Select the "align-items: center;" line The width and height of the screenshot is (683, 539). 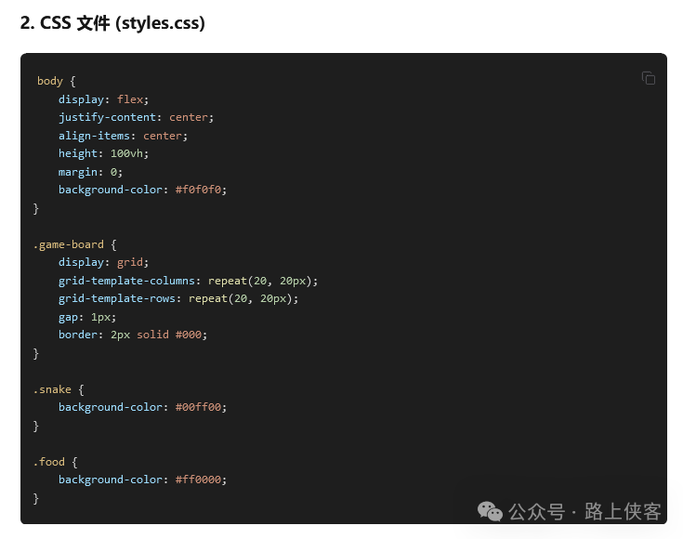coord(123,136)
